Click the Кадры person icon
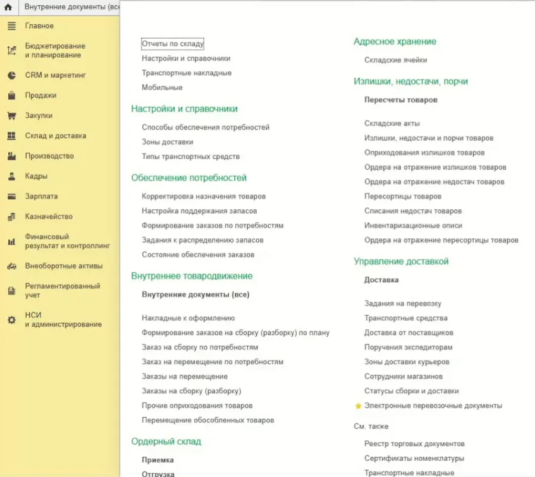535x477 pixels. coord(12,176)
